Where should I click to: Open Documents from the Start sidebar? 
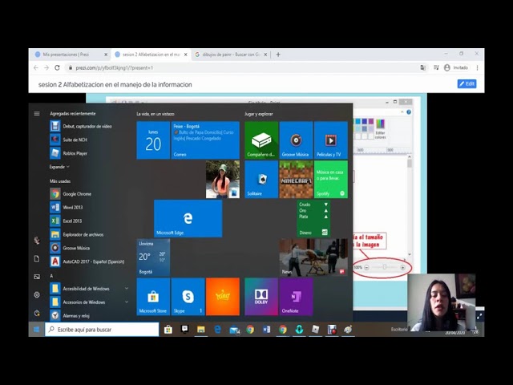pyautogui.click(x=37, y=258)
